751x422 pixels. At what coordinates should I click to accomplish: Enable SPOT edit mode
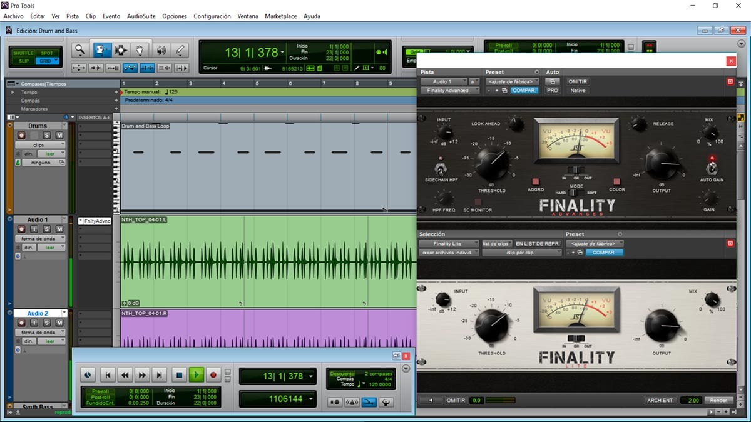[47, 53]
